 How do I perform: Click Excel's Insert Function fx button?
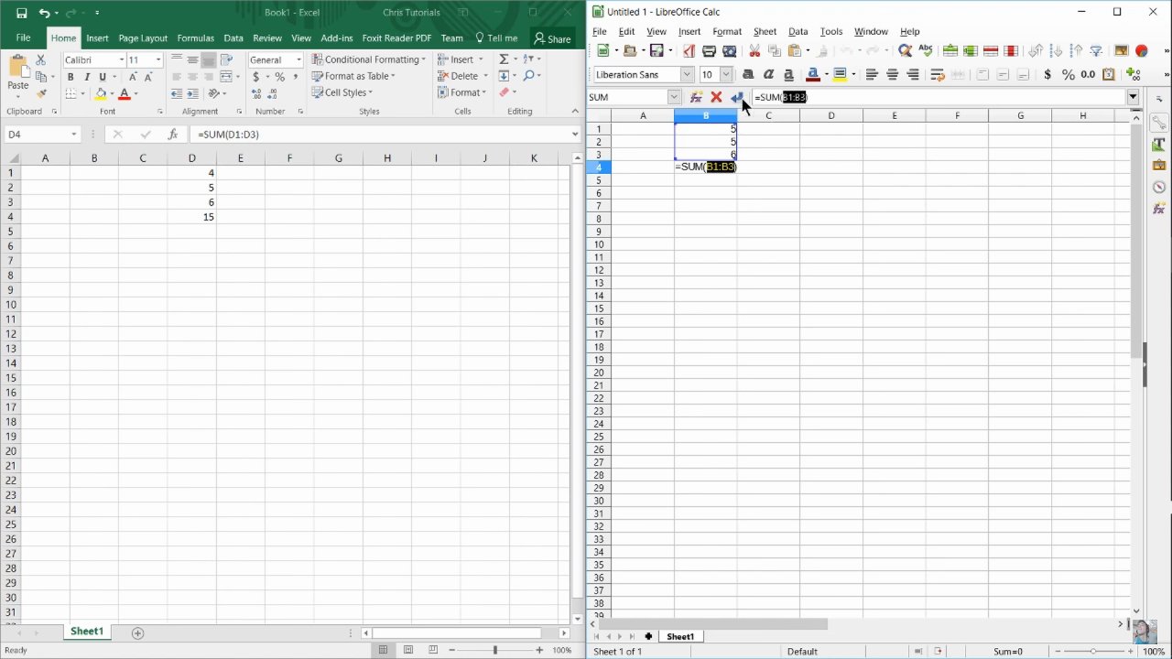[x=172, y=135]
